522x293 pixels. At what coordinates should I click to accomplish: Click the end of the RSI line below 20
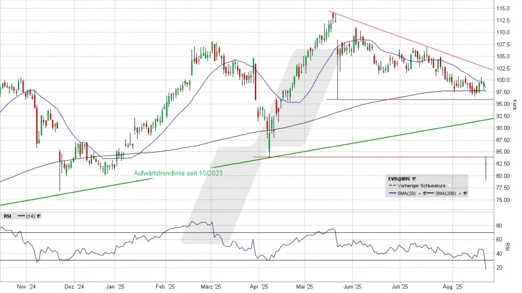click(486, 269)
